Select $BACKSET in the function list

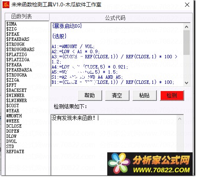click(x=16, y=90)
